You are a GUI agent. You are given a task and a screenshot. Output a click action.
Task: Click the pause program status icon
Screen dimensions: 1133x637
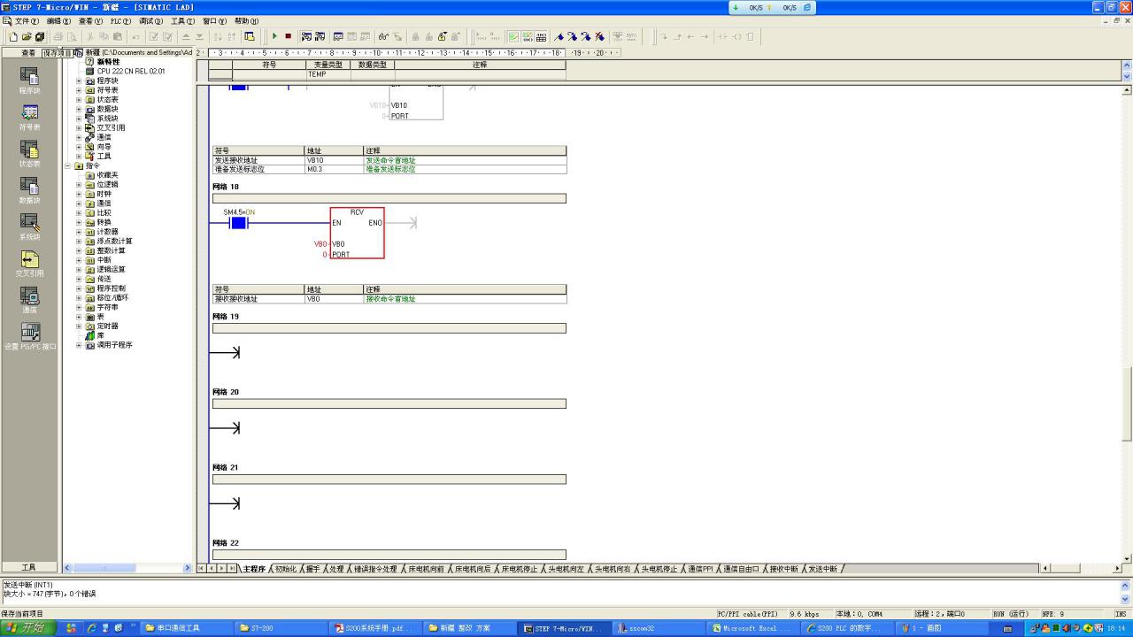point(320,36)
